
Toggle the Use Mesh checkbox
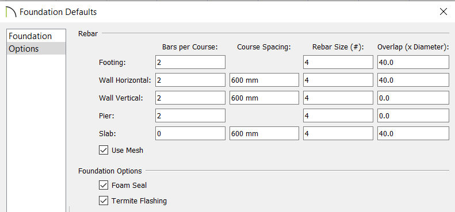point(104,150)
